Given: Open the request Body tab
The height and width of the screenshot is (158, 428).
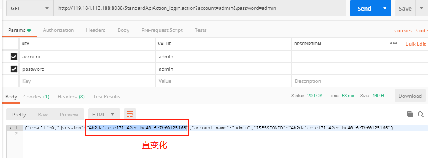Looking at the screenshot, I should [x=123, y=30].
